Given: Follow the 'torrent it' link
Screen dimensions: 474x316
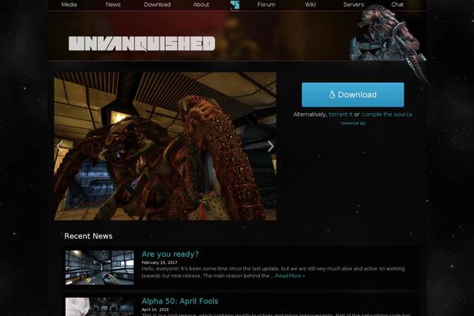Looking at the screenshot, I should pyautogui.click(x=340, y=115).
